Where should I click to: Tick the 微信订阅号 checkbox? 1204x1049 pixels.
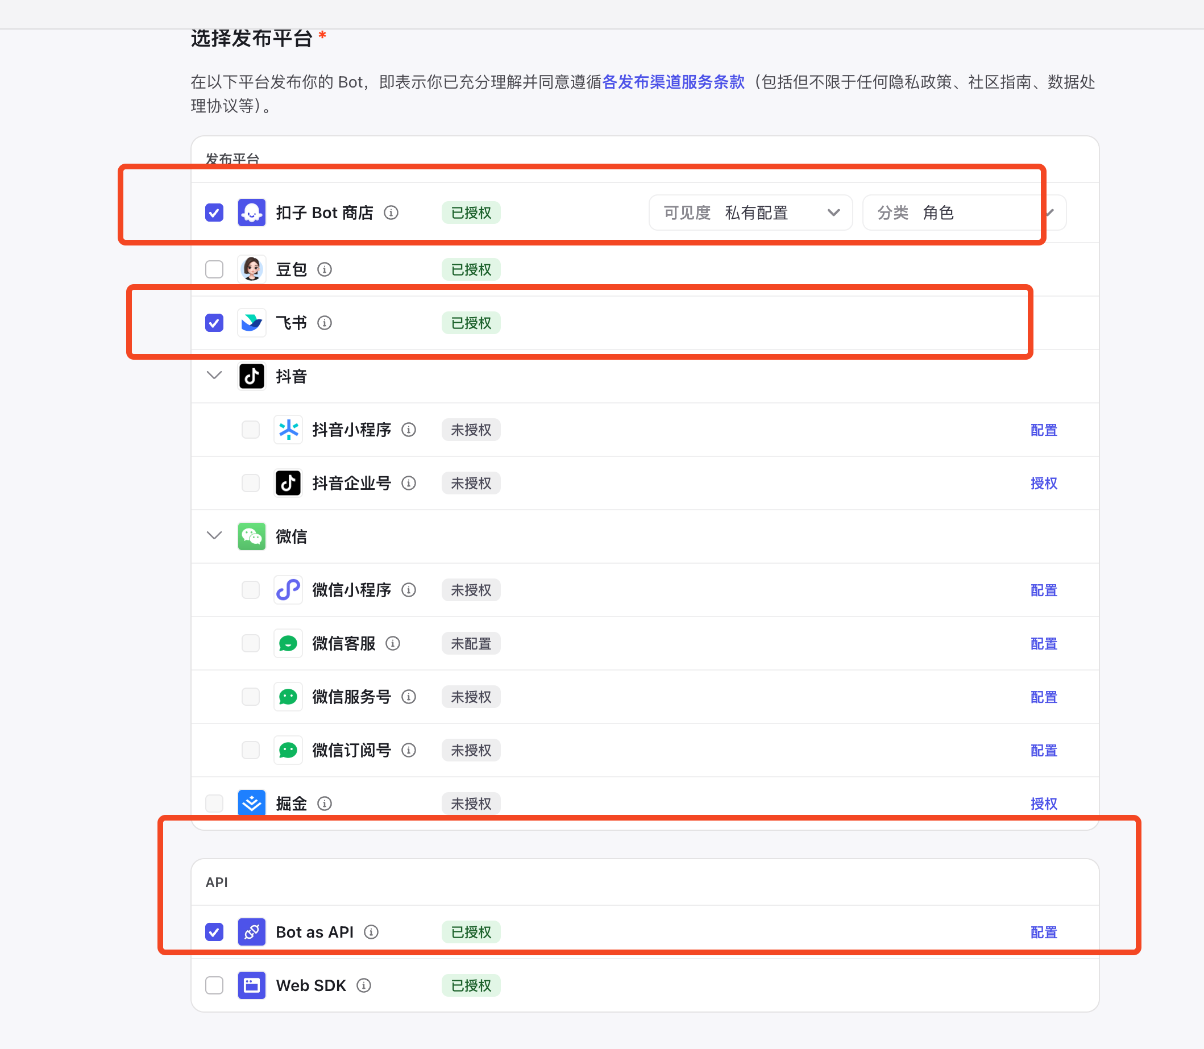[x=251, y=750]
